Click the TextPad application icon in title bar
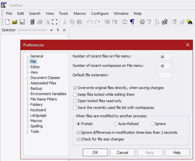 point(4,5)
